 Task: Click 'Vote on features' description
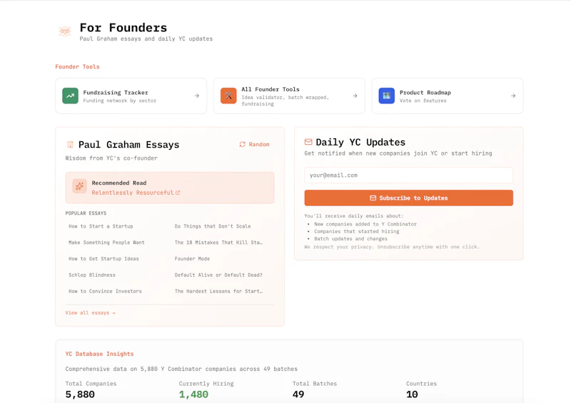pos(423,101)
